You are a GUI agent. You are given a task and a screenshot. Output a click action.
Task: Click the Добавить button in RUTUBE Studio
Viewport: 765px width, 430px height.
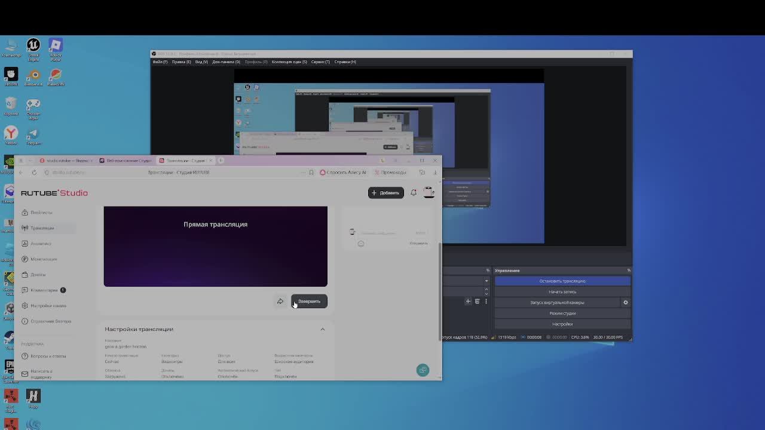386,192
